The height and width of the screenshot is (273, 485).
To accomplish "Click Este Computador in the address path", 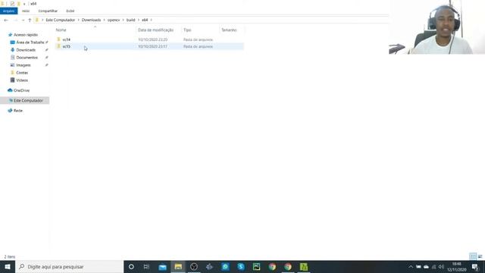I will (x=61, y=20).
